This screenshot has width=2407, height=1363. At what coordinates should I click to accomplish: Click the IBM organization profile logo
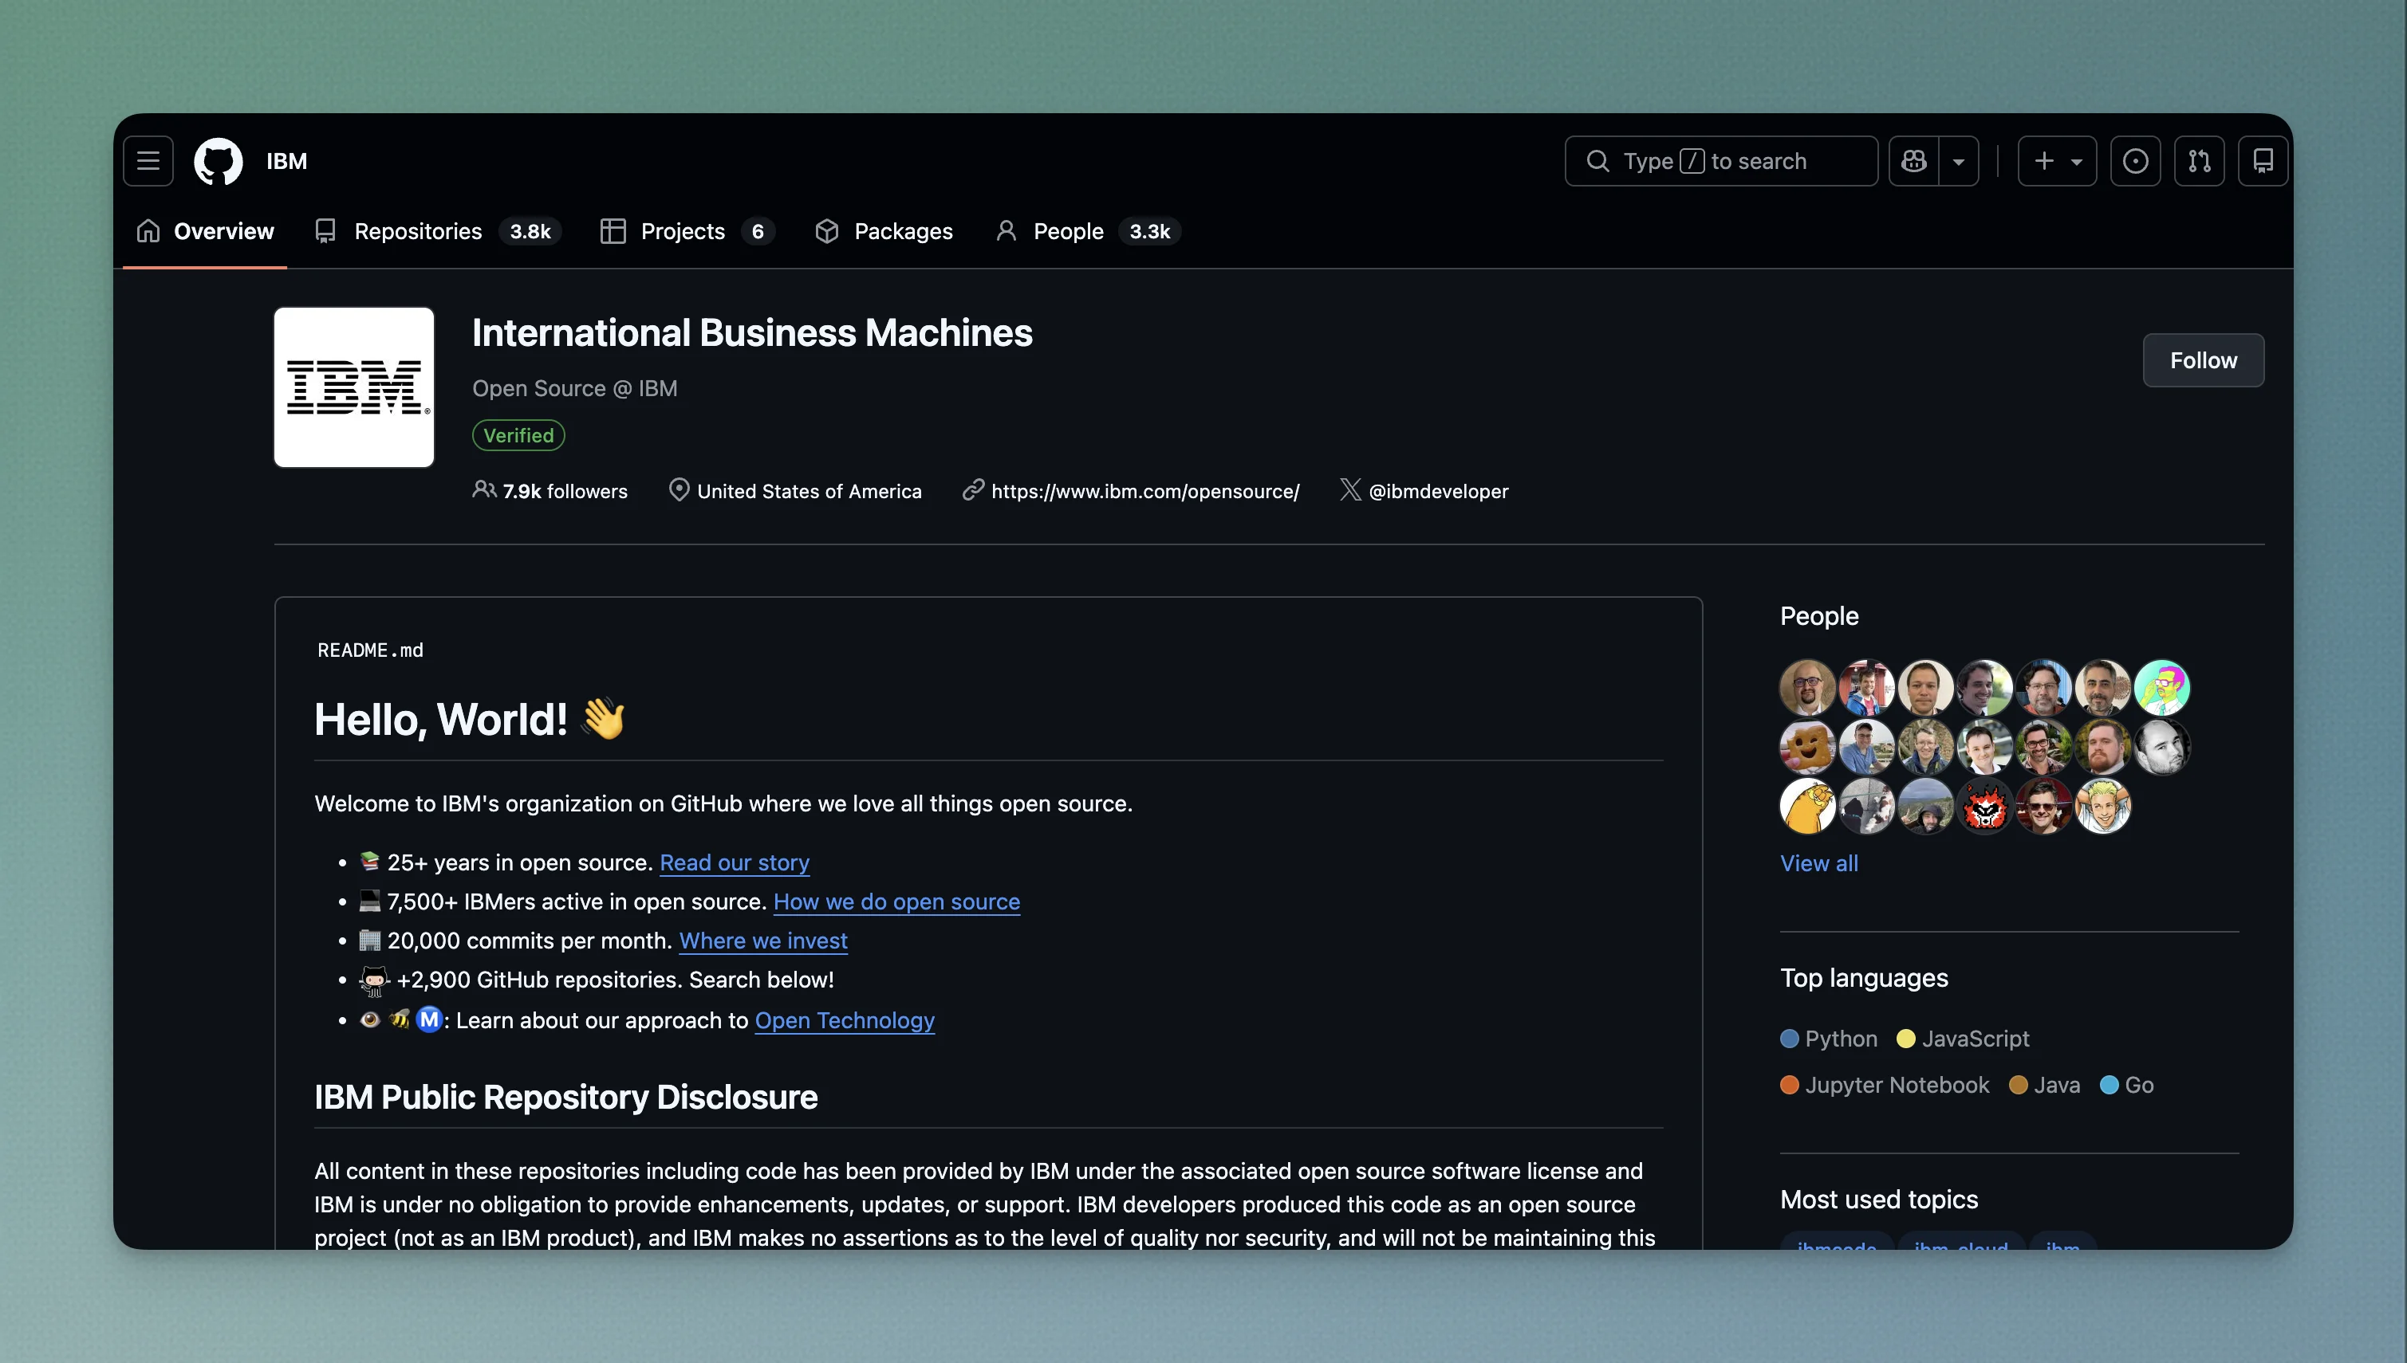pyautogui.click(x=353, y=386)
